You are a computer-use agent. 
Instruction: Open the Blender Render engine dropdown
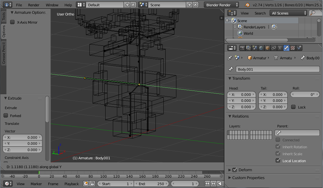pyautogui.click(x=222, y=5)
